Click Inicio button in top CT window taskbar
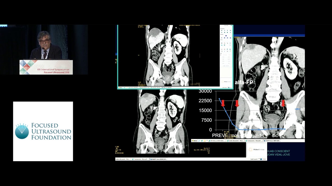 (x=121, y=88)
